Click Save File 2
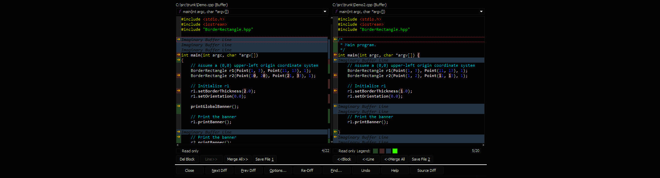The image size is (660, 178). click(421, 159)
